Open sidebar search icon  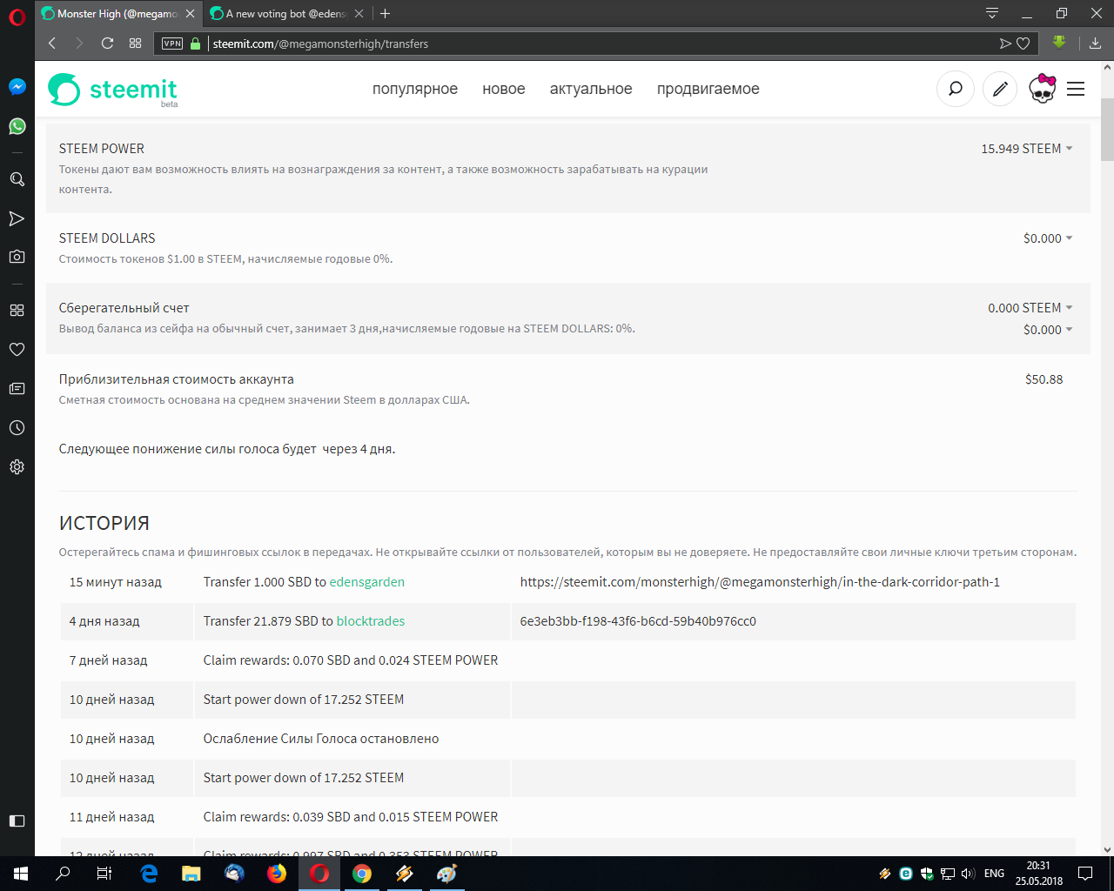click(17, 179)
